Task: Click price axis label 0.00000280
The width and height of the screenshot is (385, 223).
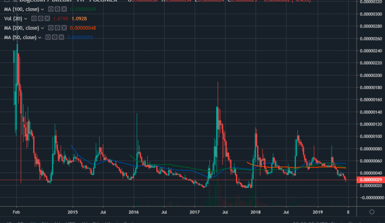Action: (x=371, y=26)
